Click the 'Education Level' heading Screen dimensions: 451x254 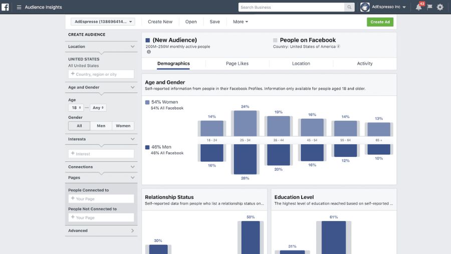294,197
